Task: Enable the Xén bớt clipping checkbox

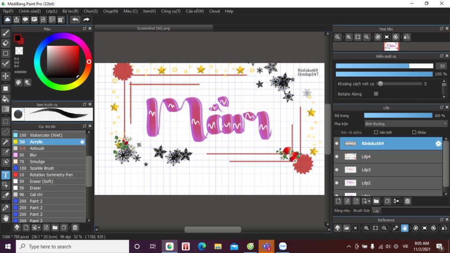Action: [376, 132]
